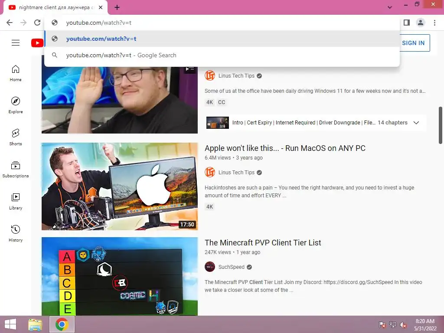Click the network tray icon
The width and height of the screenshot is (444, 333).
point(393,325)
